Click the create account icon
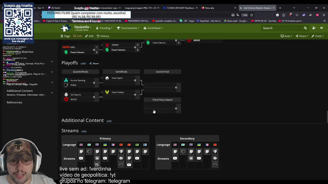This screenshot has width=328, height=184. point(314,28)
